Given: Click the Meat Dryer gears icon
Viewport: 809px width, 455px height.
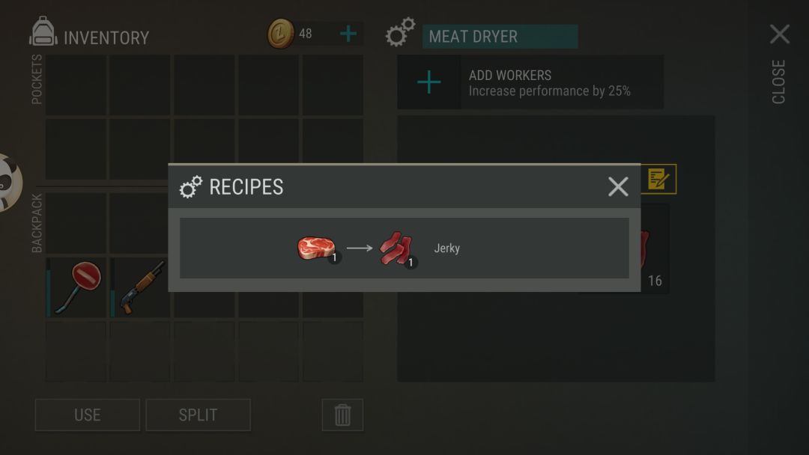Looking at the screenshot, I should pos(400,32).
